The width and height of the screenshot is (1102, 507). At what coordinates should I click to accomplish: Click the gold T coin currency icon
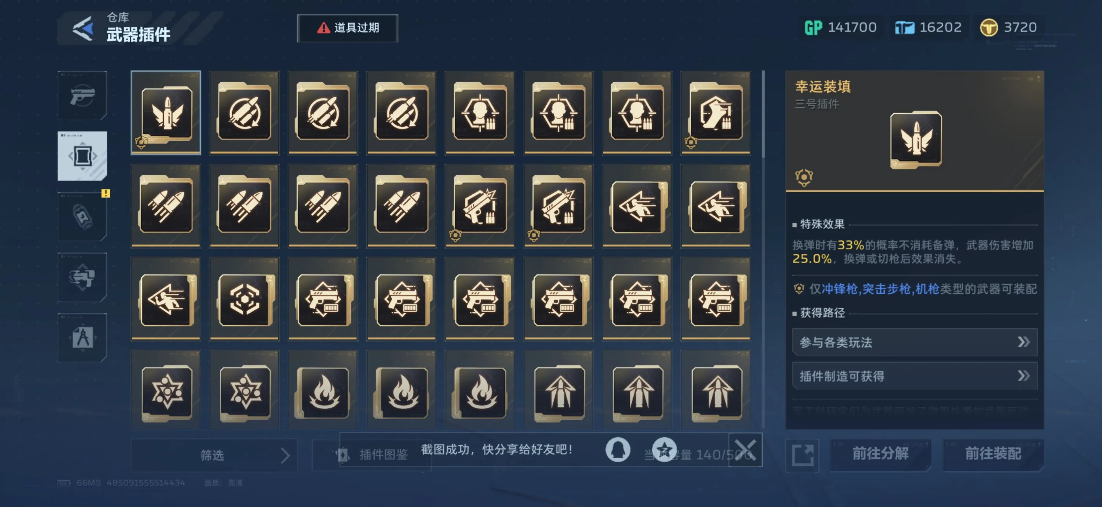pos(989,28)
